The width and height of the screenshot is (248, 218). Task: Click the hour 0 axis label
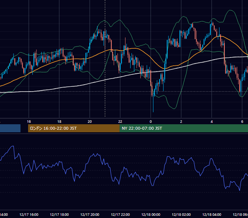(x=151, y=122)
